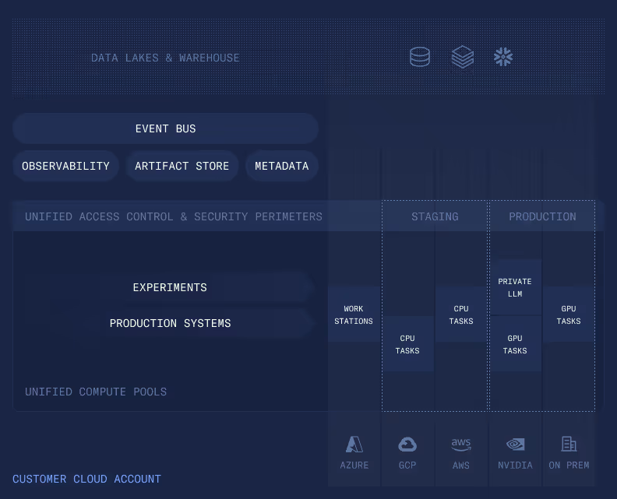Click the GCP text label
This screenshot has height=499, width=617.
(x=407, y=466)
